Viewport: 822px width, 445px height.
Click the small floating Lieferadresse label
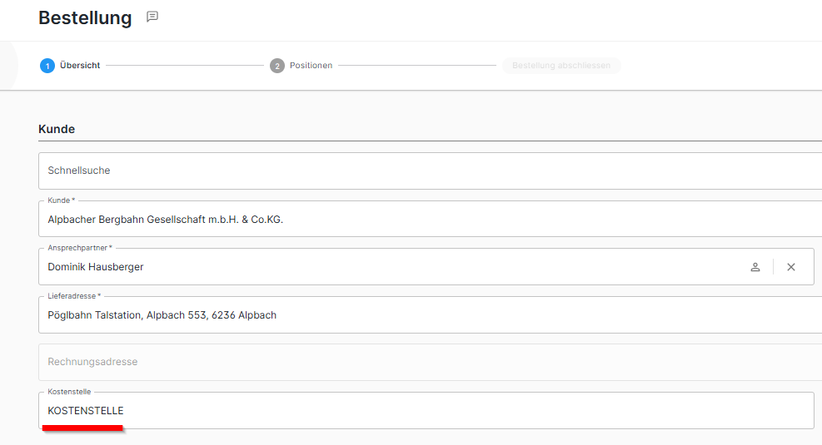click(x=75, y=296)
